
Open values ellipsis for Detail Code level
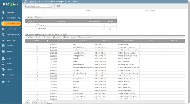110,28
